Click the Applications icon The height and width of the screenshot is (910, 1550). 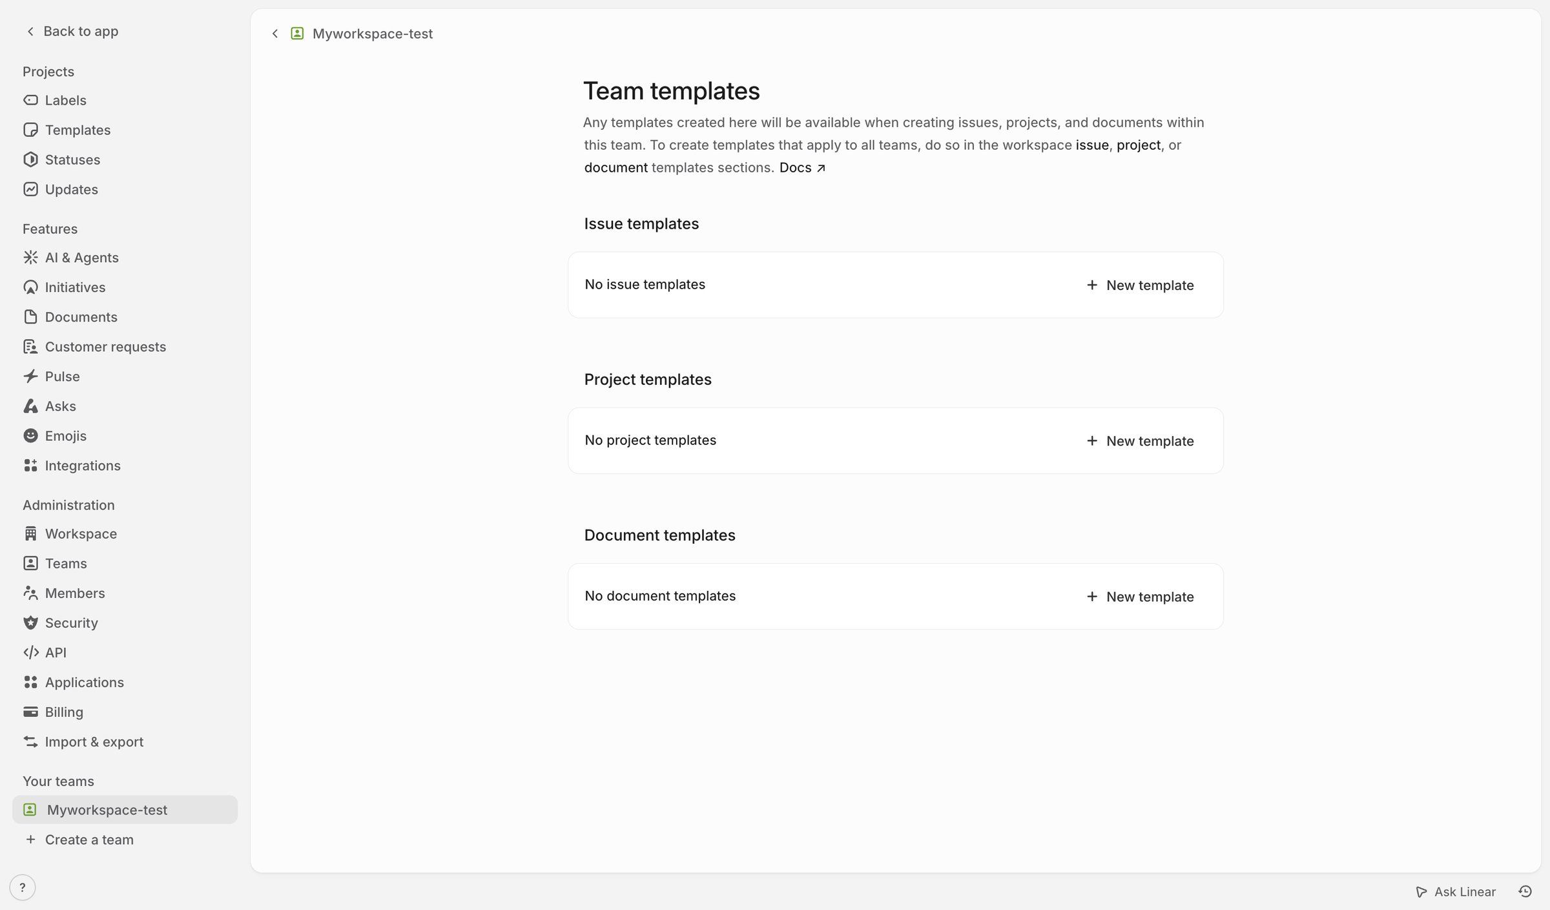[30, 682]
